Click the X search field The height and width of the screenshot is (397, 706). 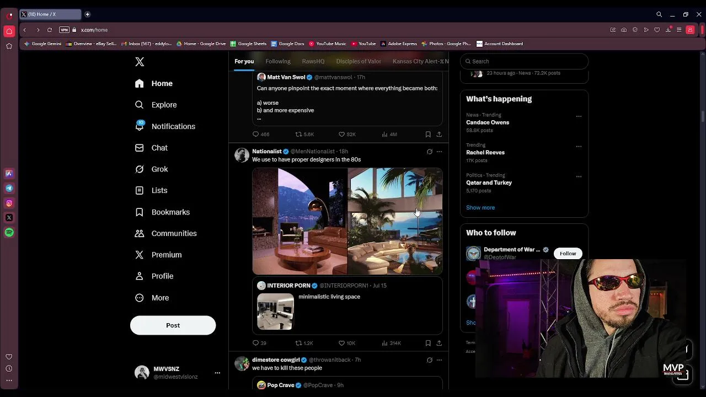coord(524,61)
